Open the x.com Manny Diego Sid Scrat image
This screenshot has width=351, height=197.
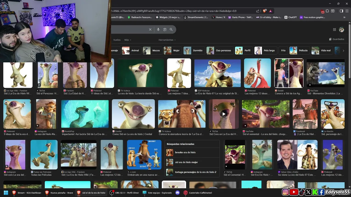pos(144,155)
